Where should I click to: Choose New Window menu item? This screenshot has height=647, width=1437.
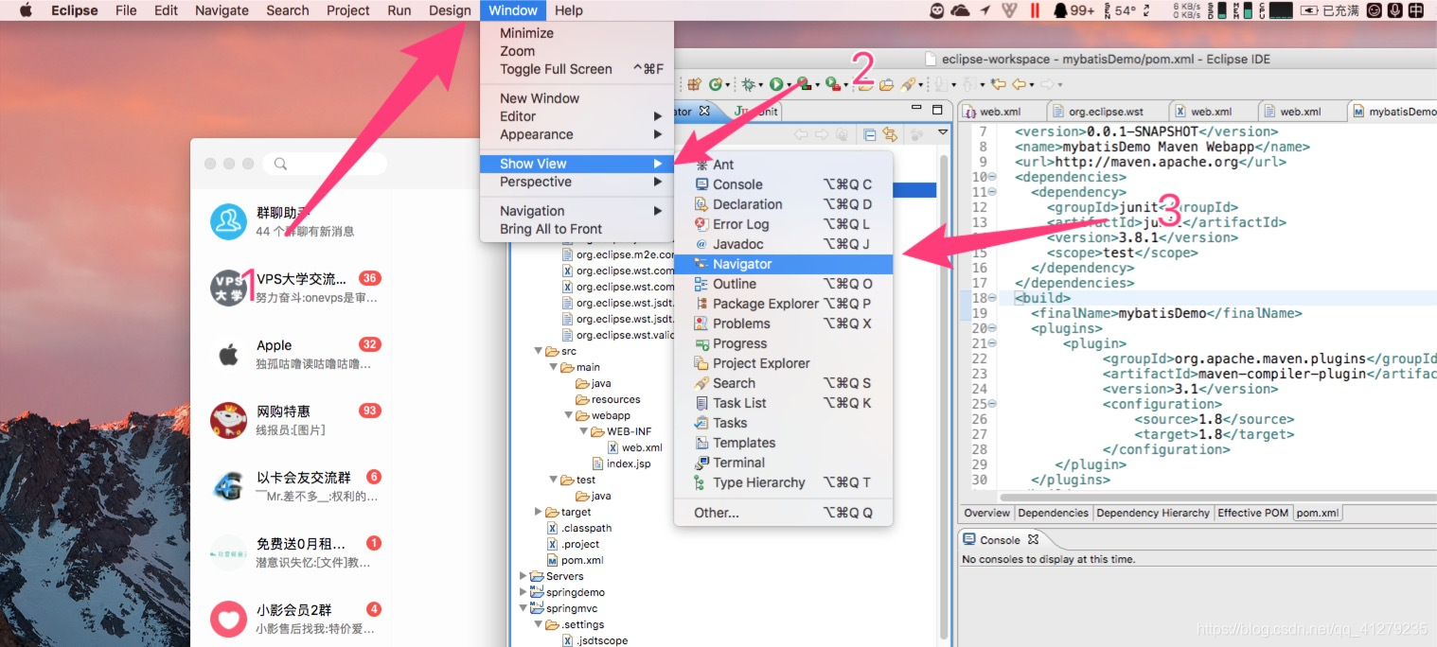click(x=577, y=98)
